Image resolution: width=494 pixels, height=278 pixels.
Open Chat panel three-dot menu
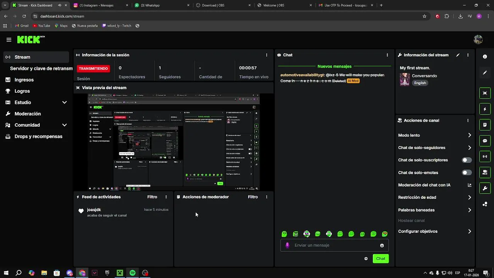[387, 55]
